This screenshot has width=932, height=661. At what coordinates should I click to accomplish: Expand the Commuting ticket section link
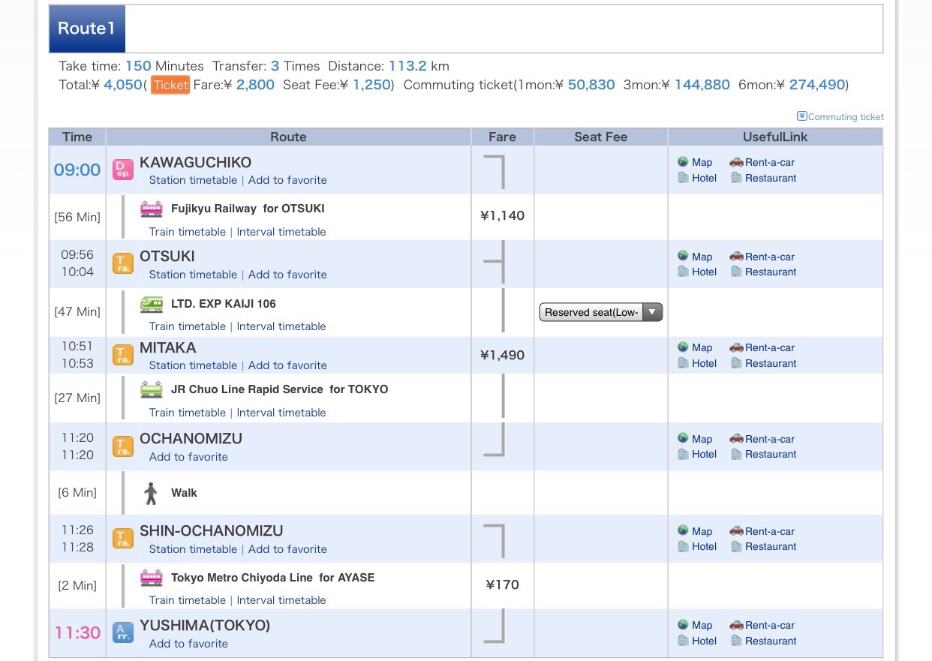(846, 117)
